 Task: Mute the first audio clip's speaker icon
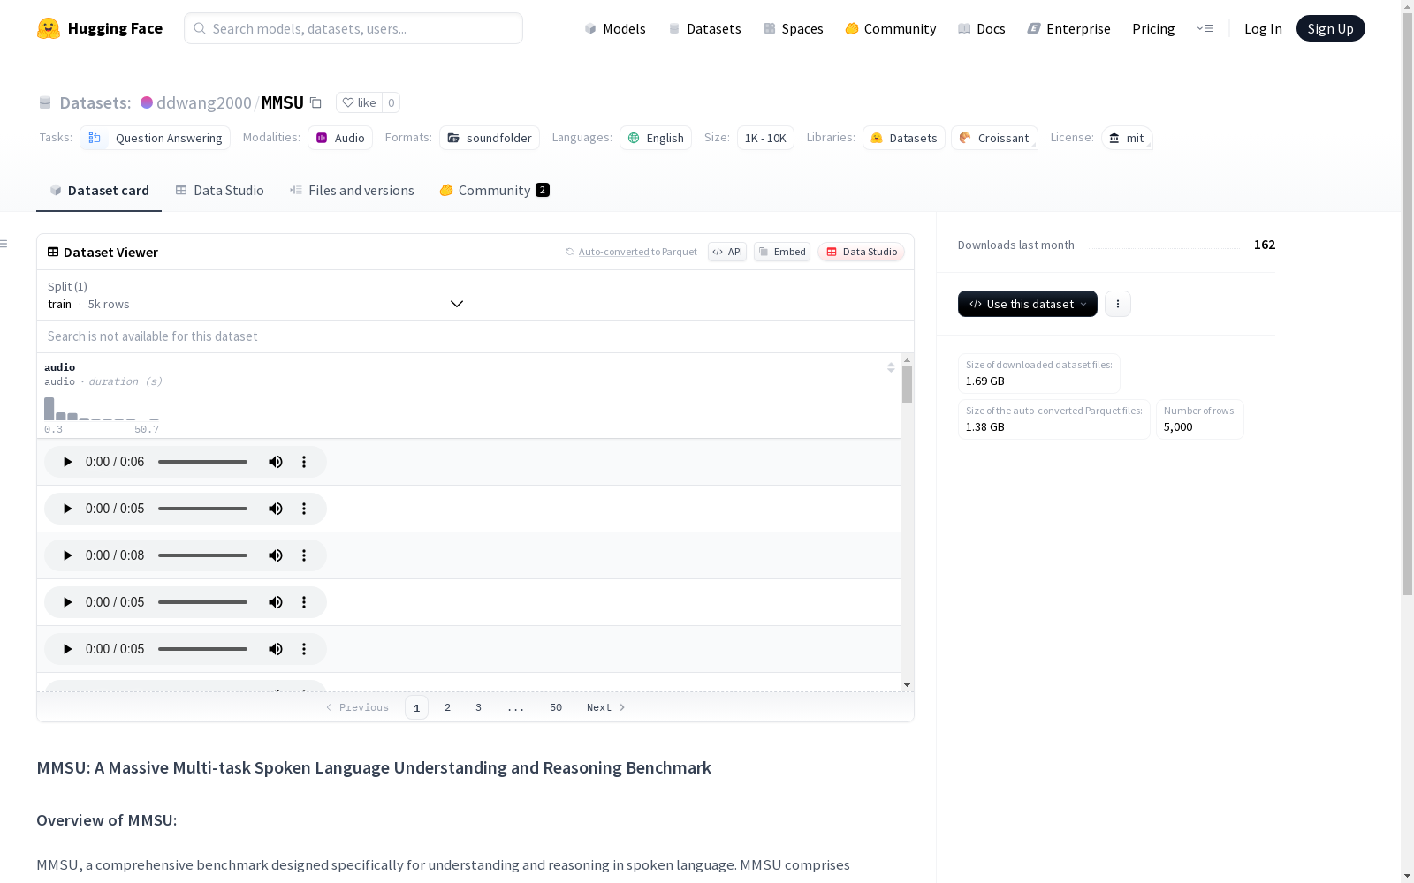click(276, 462)
